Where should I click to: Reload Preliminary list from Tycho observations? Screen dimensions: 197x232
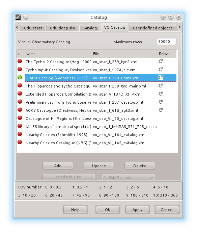tap(161, 102)
